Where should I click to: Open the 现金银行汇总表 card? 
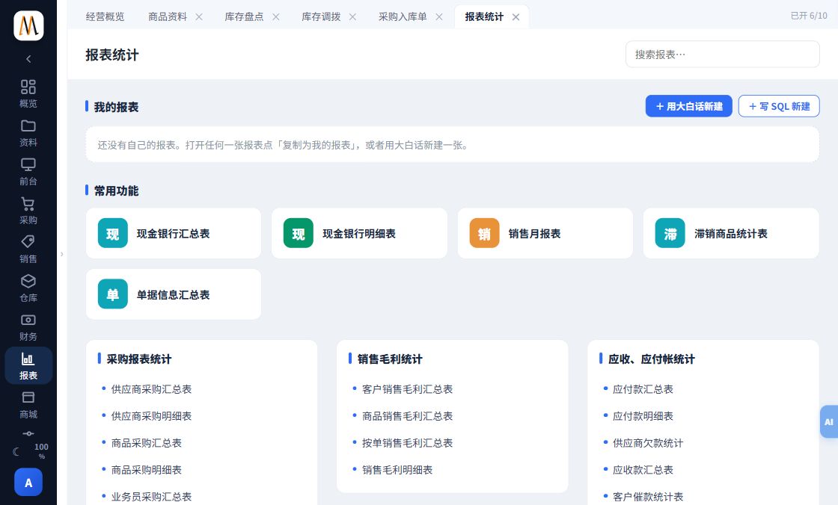coord(174,233)
